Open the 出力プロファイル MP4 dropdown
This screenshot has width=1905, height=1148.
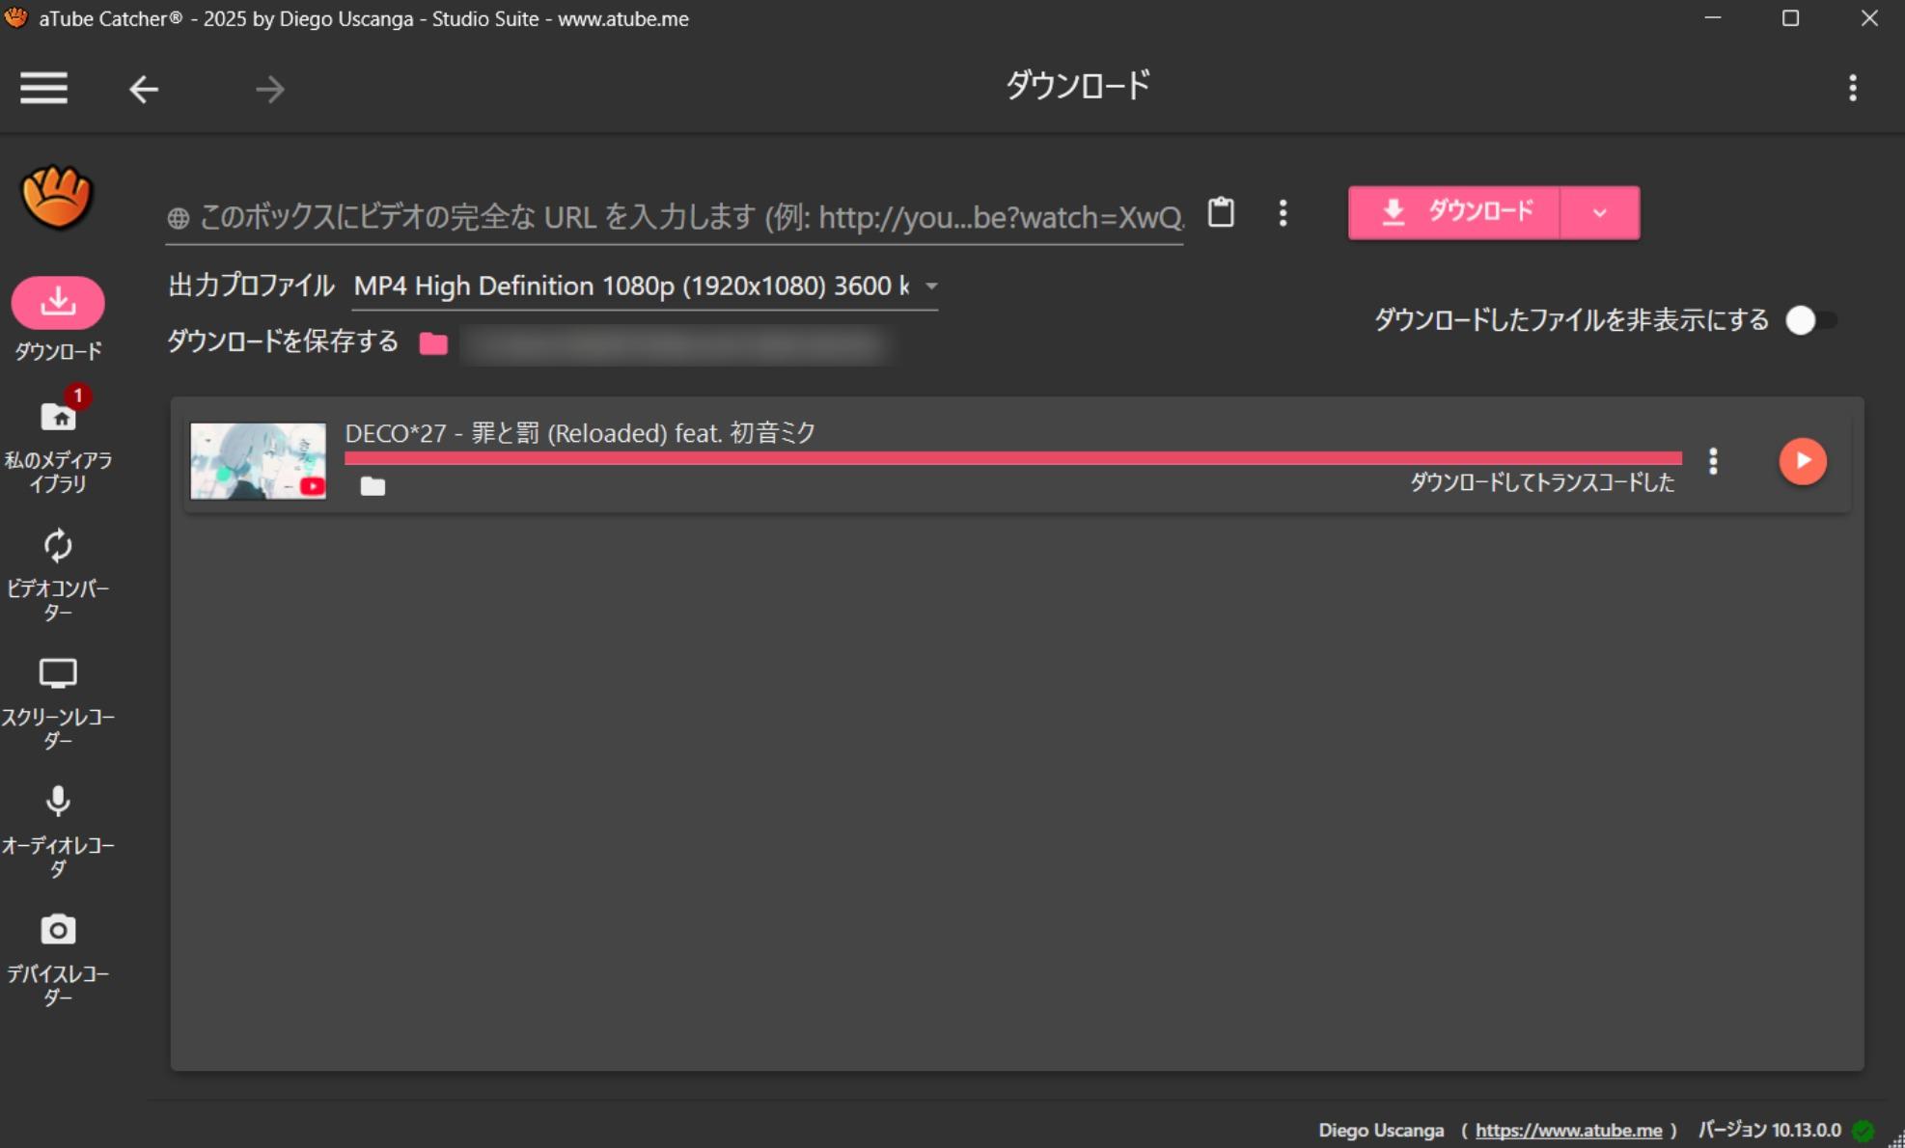point(645,287)
